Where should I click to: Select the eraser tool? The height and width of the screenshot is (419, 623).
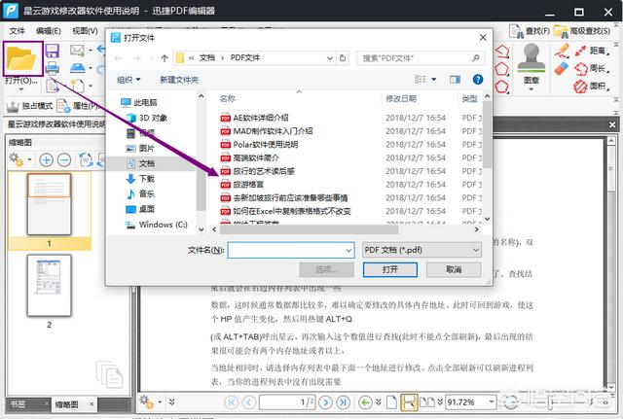coord(562,69)
